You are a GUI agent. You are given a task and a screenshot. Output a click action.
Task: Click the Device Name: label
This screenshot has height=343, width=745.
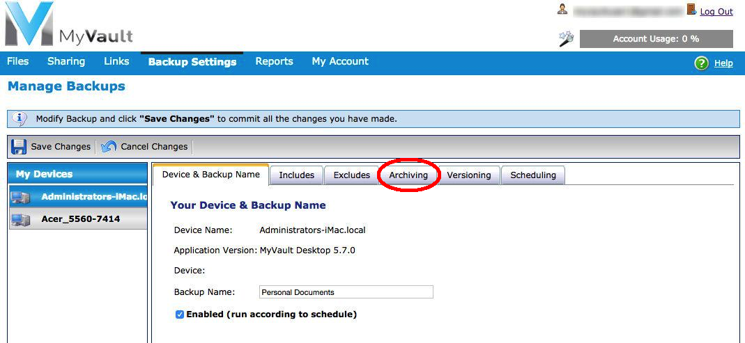203,230
